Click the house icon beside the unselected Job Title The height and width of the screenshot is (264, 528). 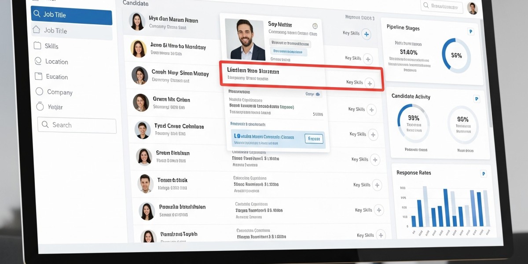coord(37,30)
